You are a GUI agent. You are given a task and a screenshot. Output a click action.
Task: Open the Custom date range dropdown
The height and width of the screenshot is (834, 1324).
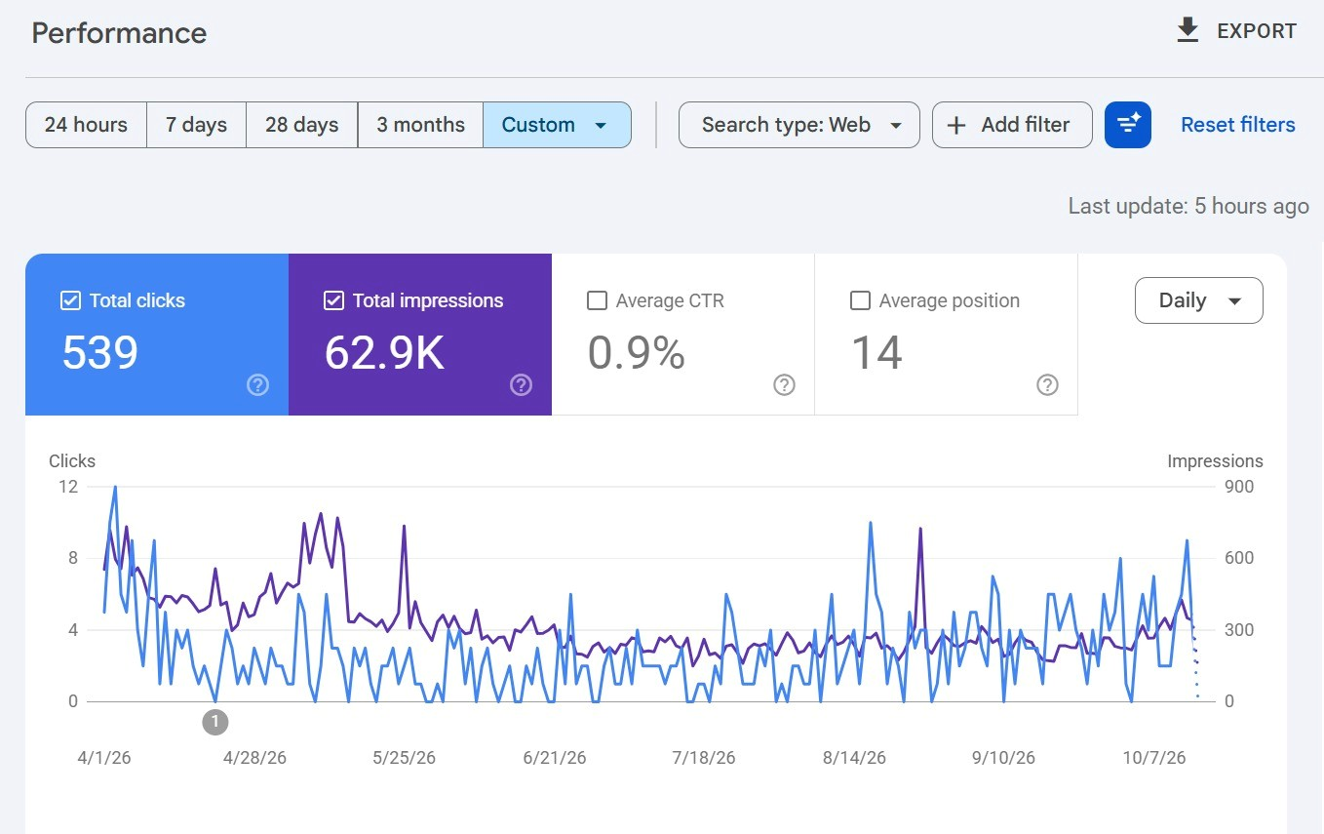[557, 125]
